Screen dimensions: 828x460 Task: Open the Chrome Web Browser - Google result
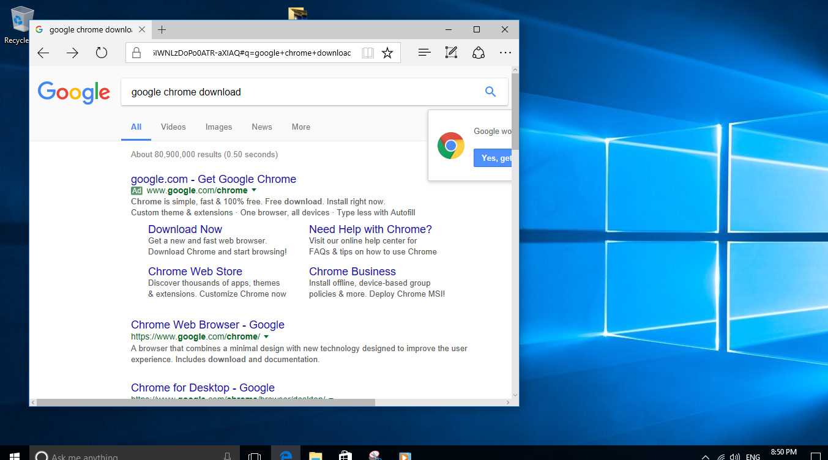(207, 325)
